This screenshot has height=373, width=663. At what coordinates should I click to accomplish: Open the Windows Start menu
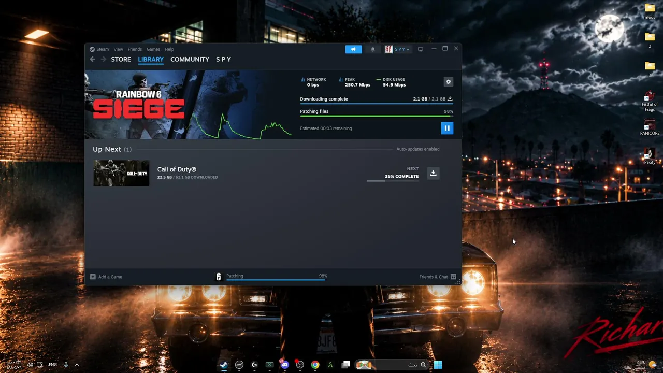coord(438,365)
